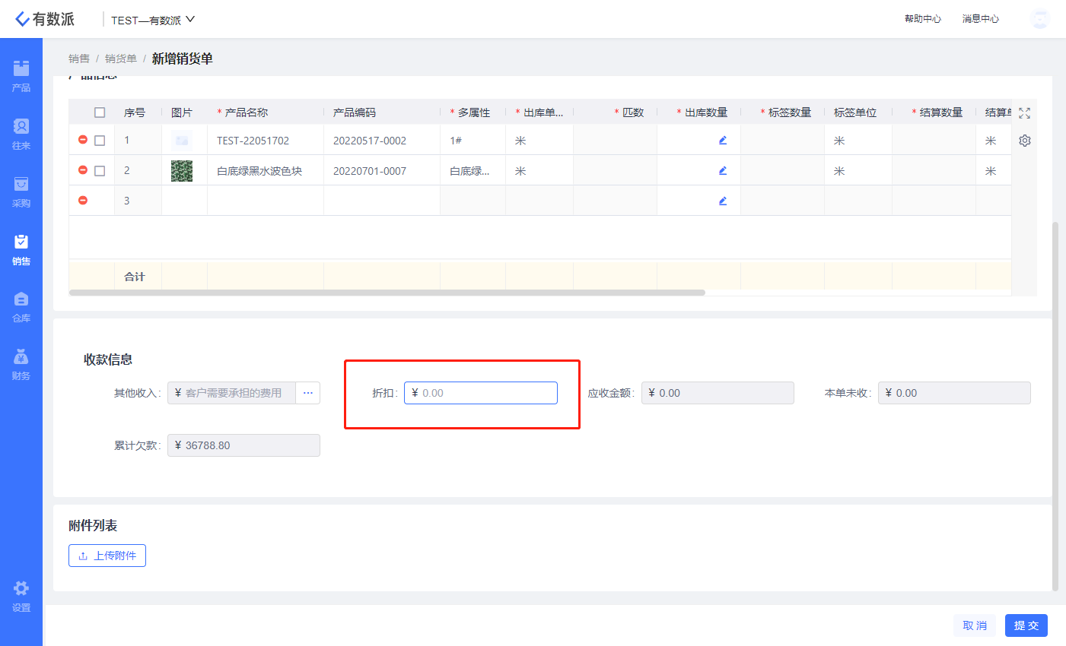This screenshot has width=1066, height=646.
Task: Open 其他收入 details ellipsis button
Action: [308, 393]
